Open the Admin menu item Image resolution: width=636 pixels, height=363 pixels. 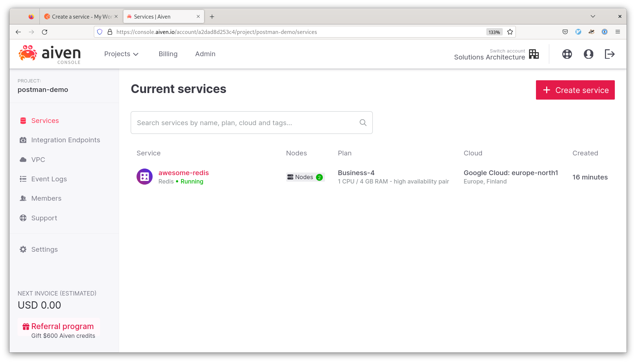click(x=205, y=54)
